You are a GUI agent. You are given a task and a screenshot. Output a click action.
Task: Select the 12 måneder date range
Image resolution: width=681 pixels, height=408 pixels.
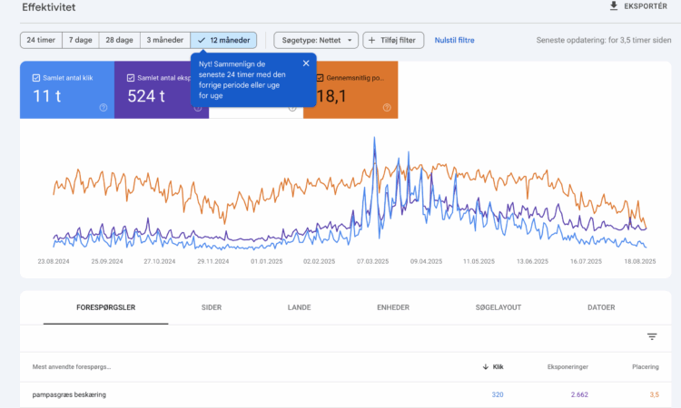tap(223, 40)
